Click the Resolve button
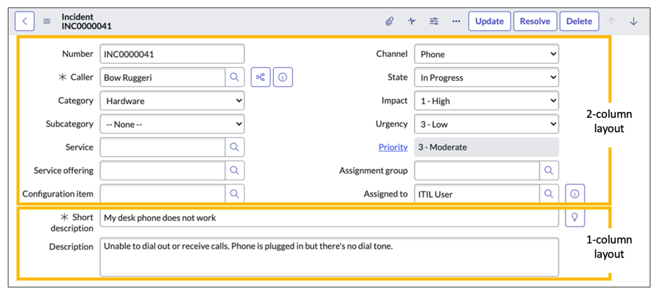The image size is (659, 297). point(535,21)
